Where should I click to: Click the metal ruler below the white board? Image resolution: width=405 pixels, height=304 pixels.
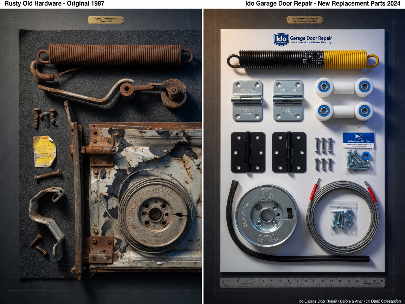click(x=302, y=283)
